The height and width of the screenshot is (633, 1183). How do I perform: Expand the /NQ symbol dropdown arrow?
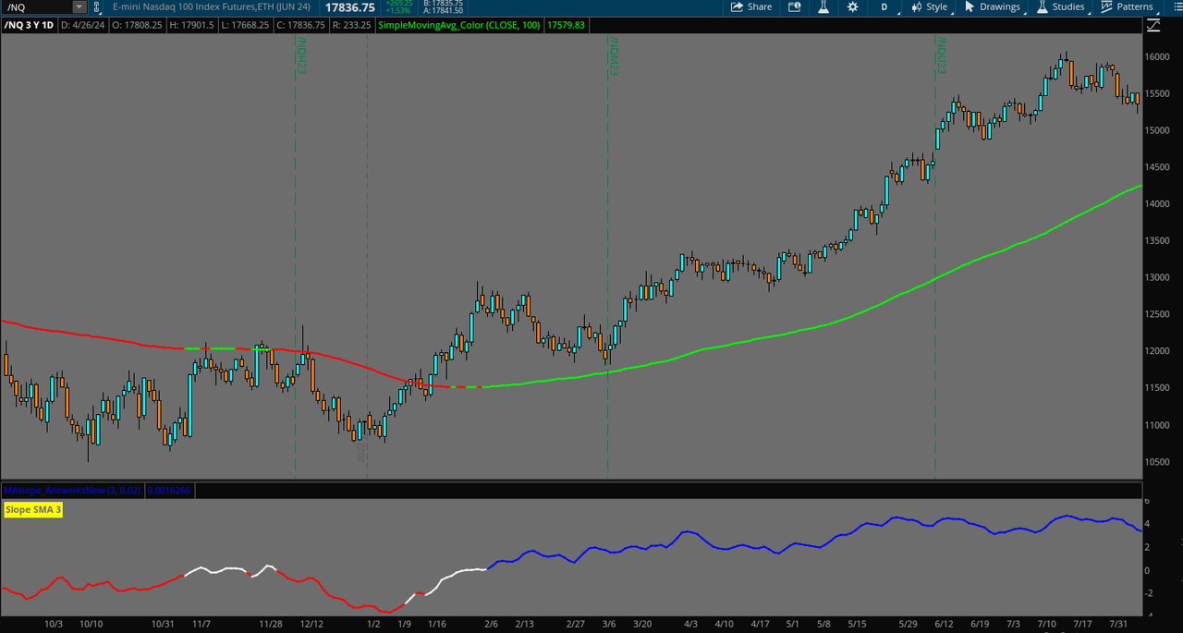coord(79,7)
